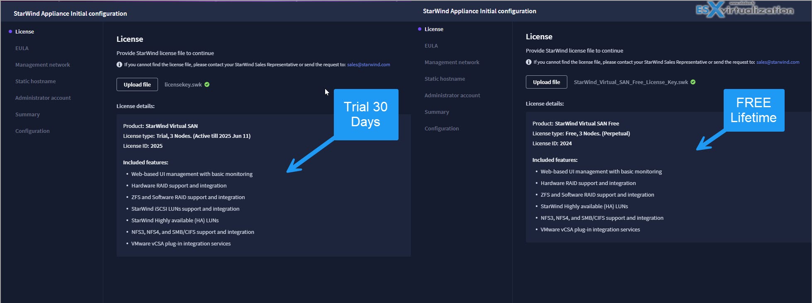The width and height of the screenshot is (812, 303).
Task: Click licensekey.swk file name
Action: 183,84
